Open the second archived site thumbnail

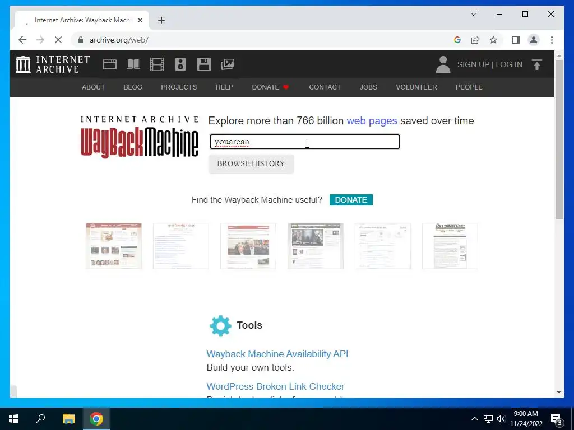coord(181,246)
